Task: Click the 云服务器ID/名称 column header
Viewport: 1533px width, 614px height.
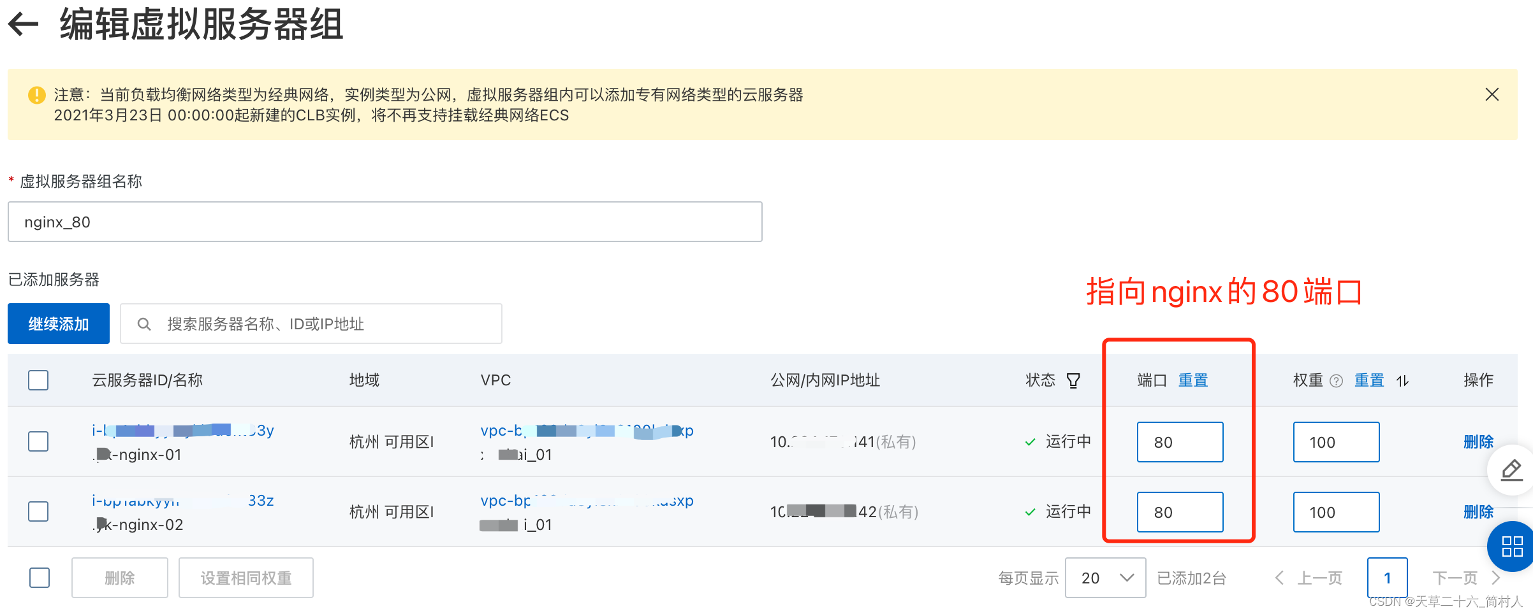Action: pos(147,380)
